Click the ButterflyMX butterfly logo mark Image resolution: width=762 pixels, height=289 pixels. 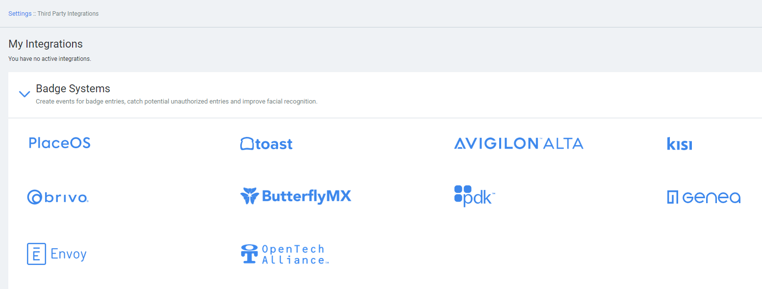pos(250,196)
